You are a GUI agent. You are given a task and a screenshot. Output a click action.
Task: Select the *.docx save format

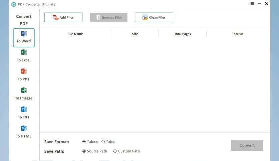90,142
